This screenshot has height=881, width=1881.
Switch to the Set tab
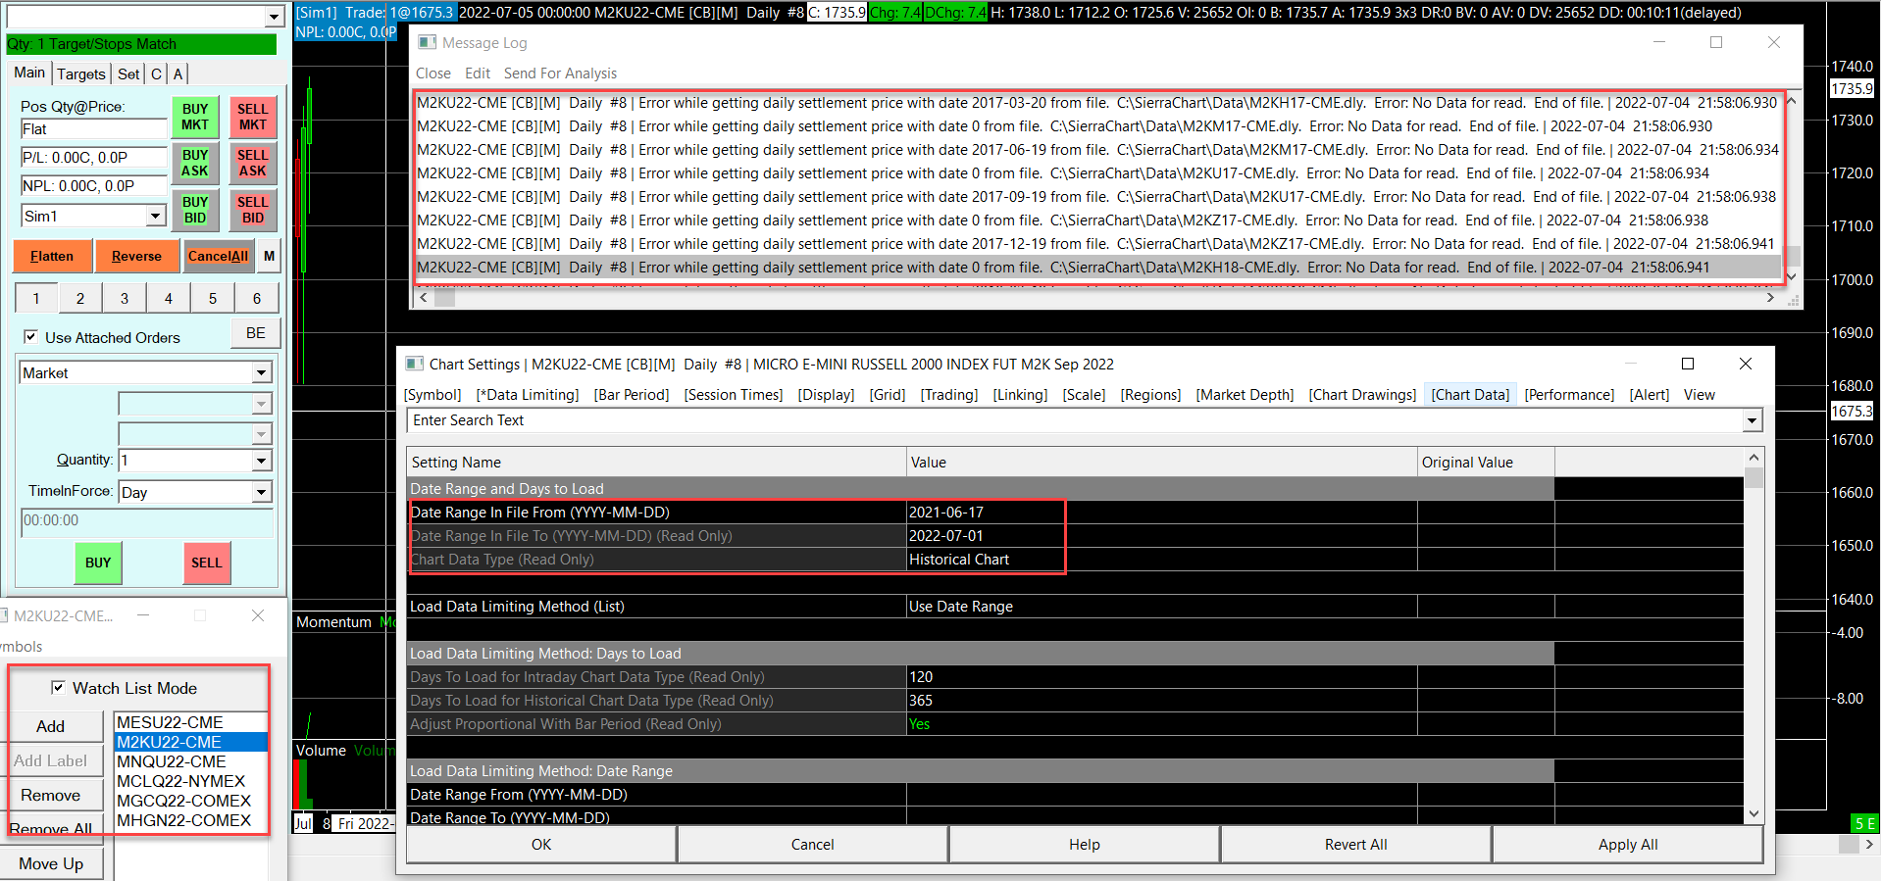click(128, 73)
